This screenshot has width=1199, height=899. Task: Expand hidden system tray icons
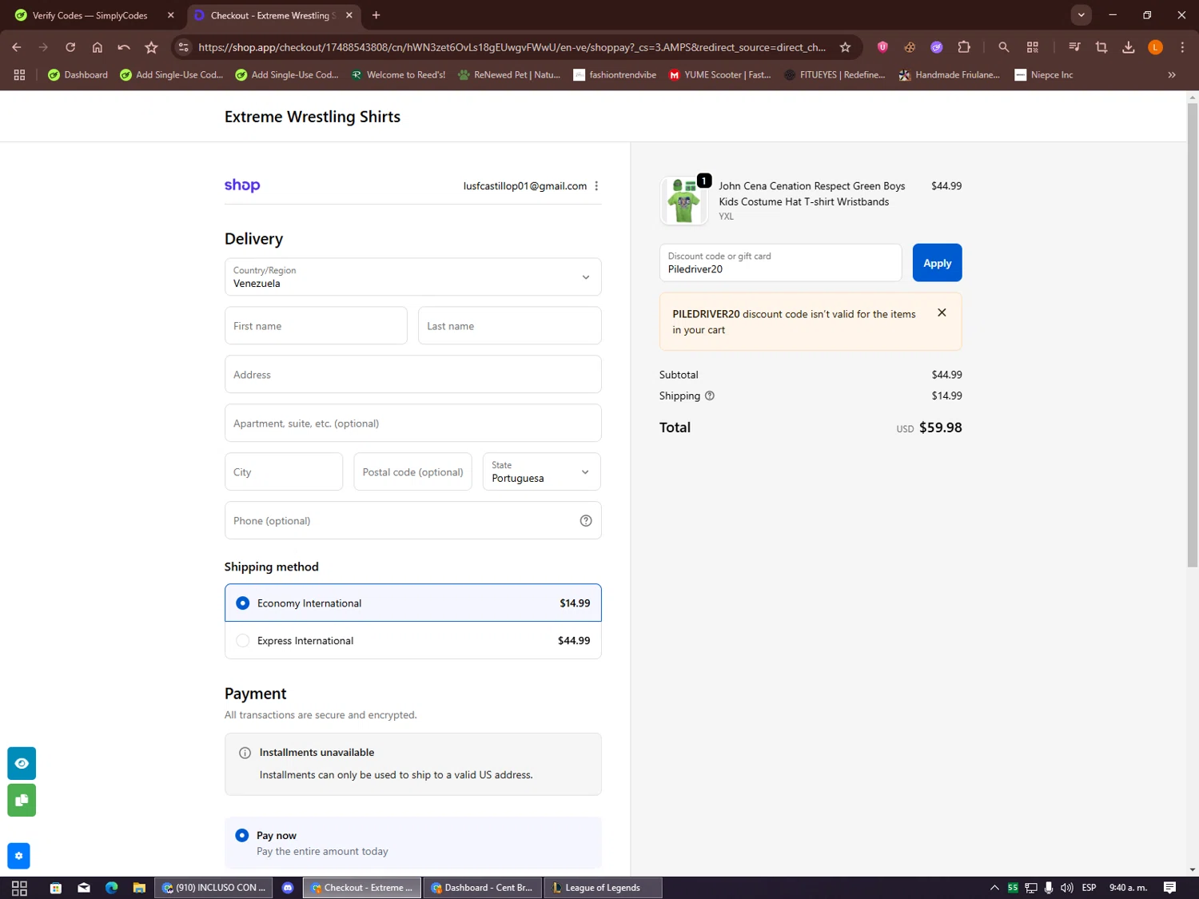994,888
